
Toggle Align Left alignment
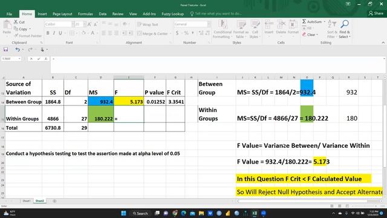pyautogui.click(x=103, y=33)
